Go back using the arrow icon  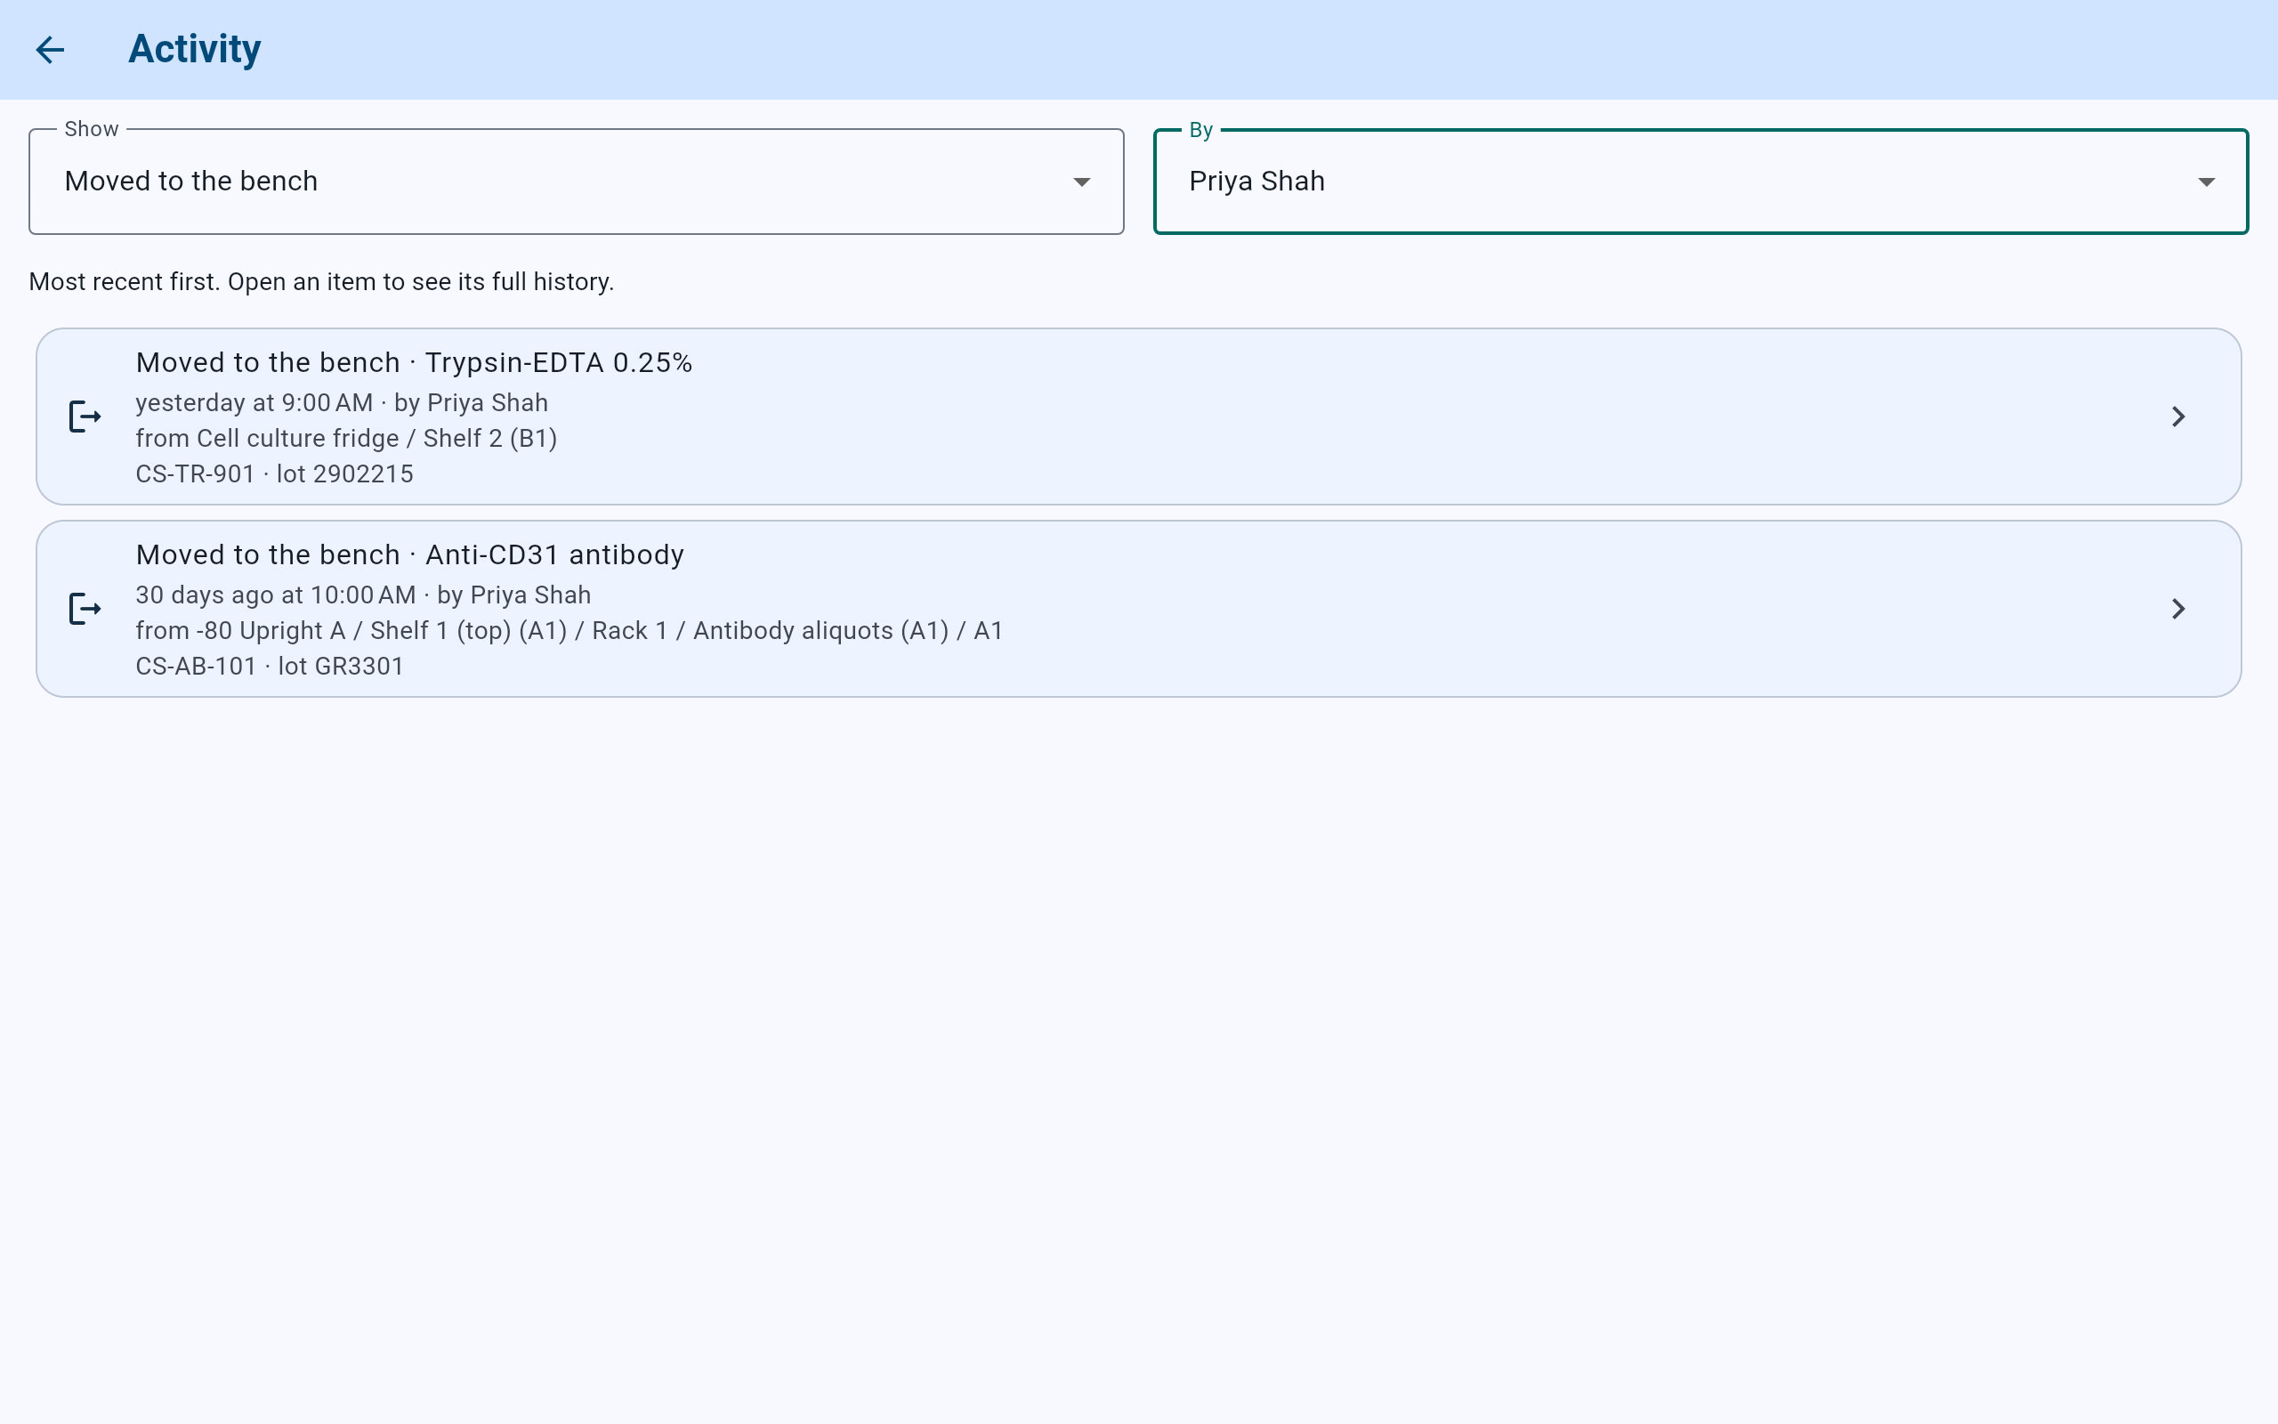[50, 49]
